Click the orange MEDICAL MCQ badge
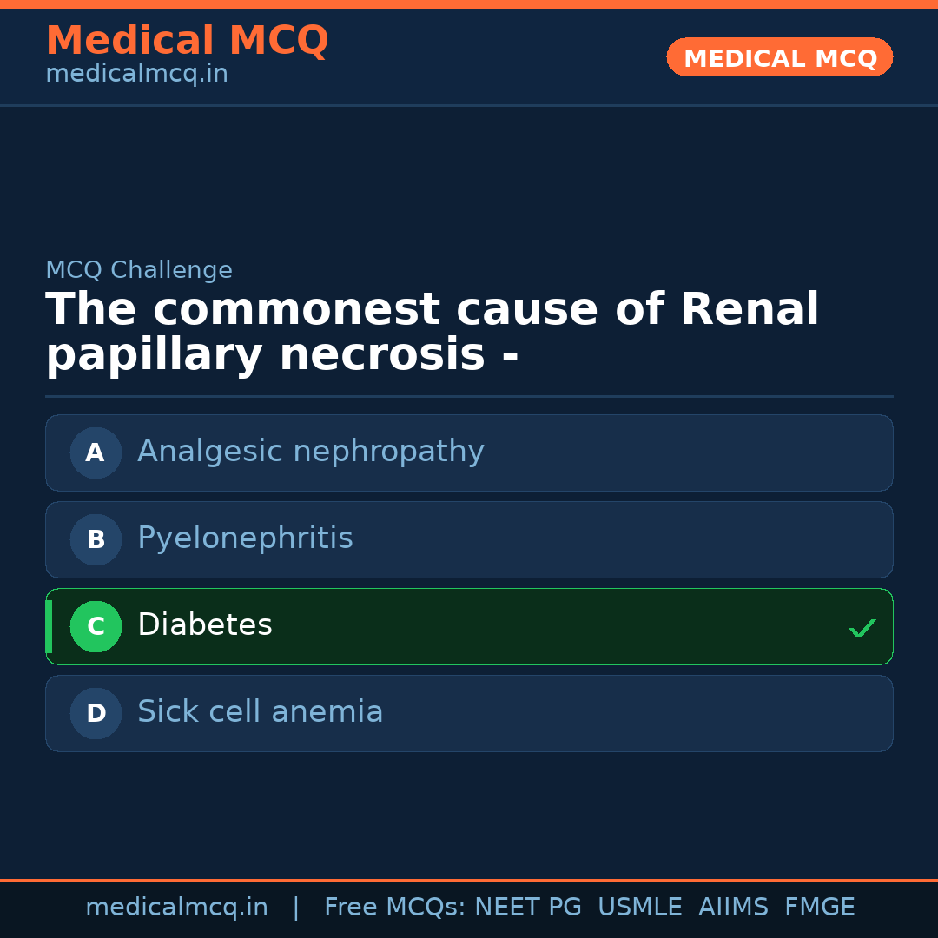938x938 pixels. [779, 58]
